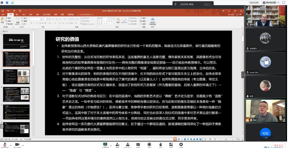The image size is (288, 149).
Task: Open audio options arrow beside microphone
Action: [10, 145]
